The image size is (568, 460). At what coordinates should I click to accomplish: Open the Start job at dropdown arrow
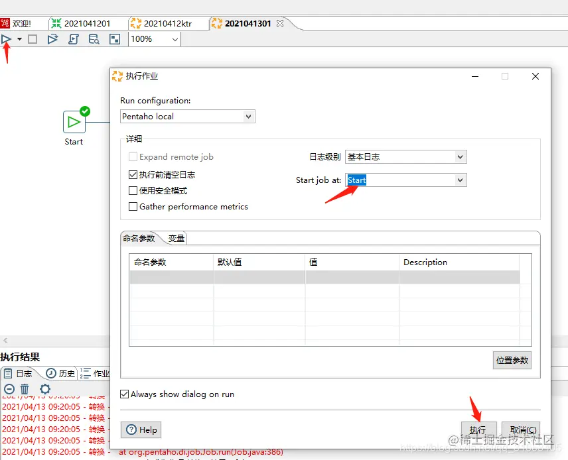(460, 180)
